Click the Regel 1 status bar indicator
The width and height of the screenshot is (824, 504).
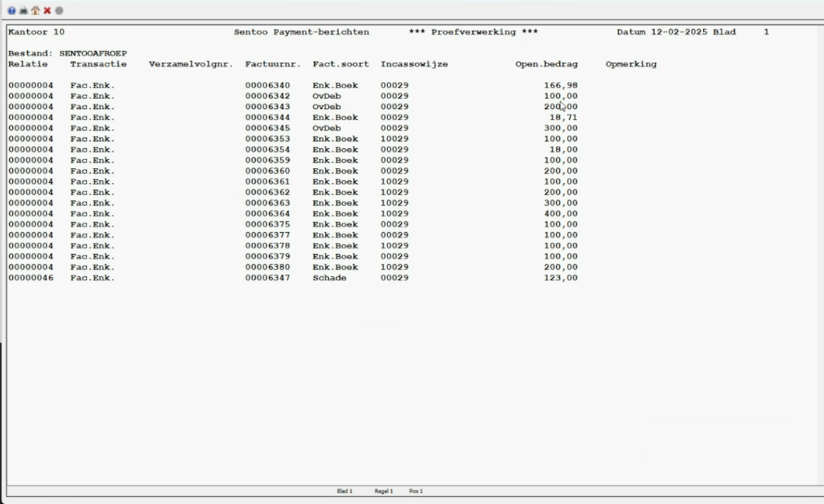point(384,491)
